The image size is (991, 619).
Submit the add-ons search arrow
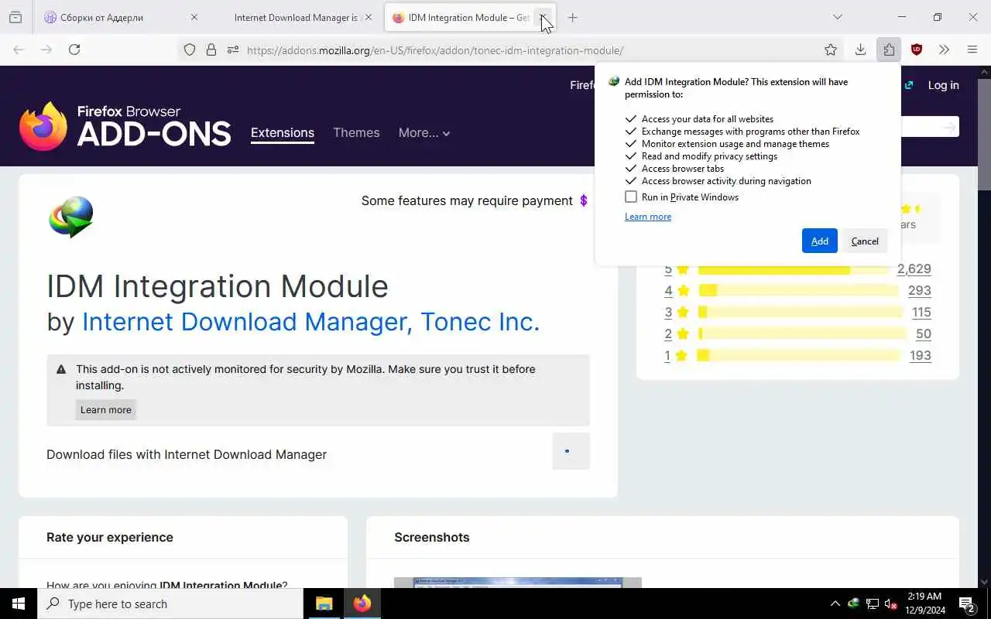pos(950,127)
